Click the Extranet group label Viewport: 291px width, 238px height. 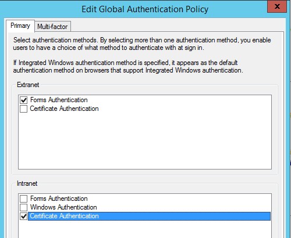point(28,85)
